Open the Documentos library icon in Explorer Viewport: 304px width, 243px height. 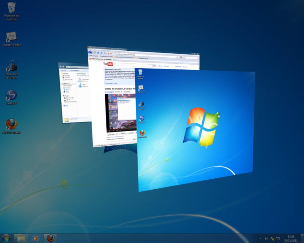[x=80, y=80]
